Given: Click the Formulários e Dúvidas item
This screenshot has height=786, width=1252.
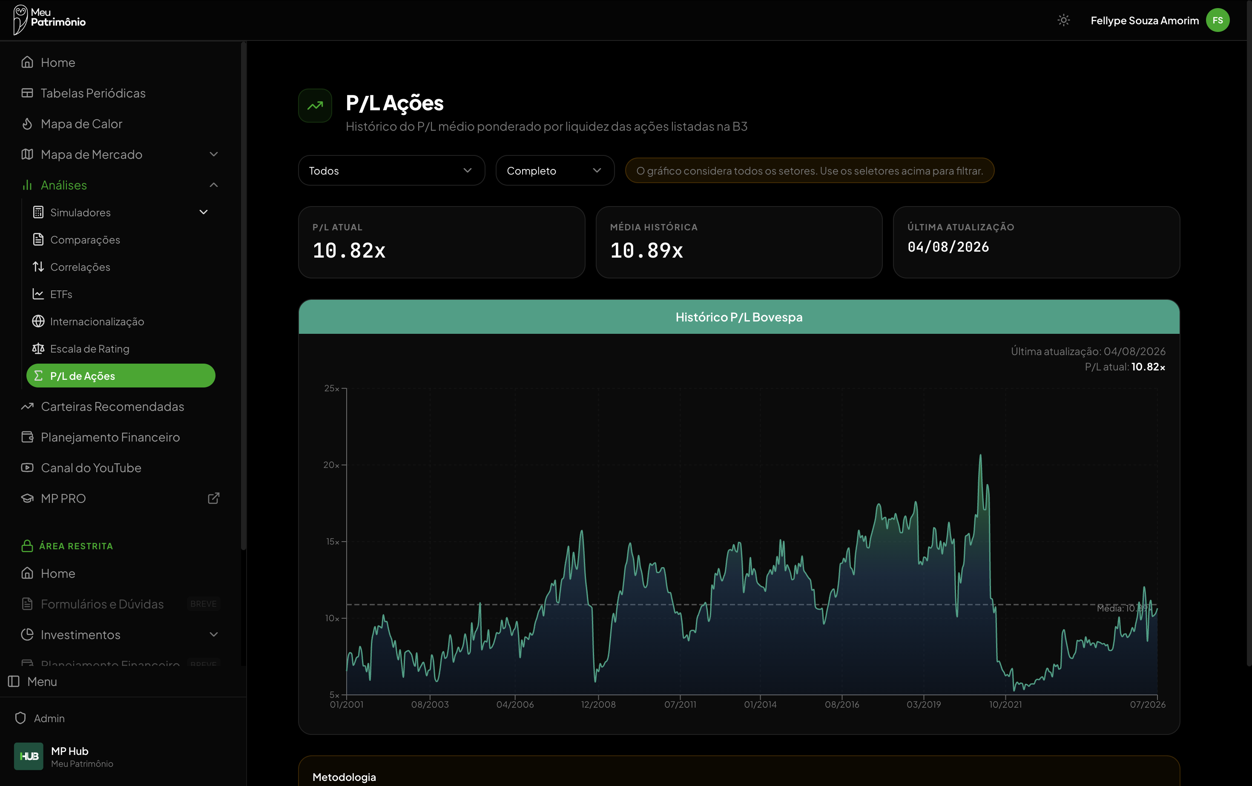Looking at the screenshot, I should pos(121,604).
